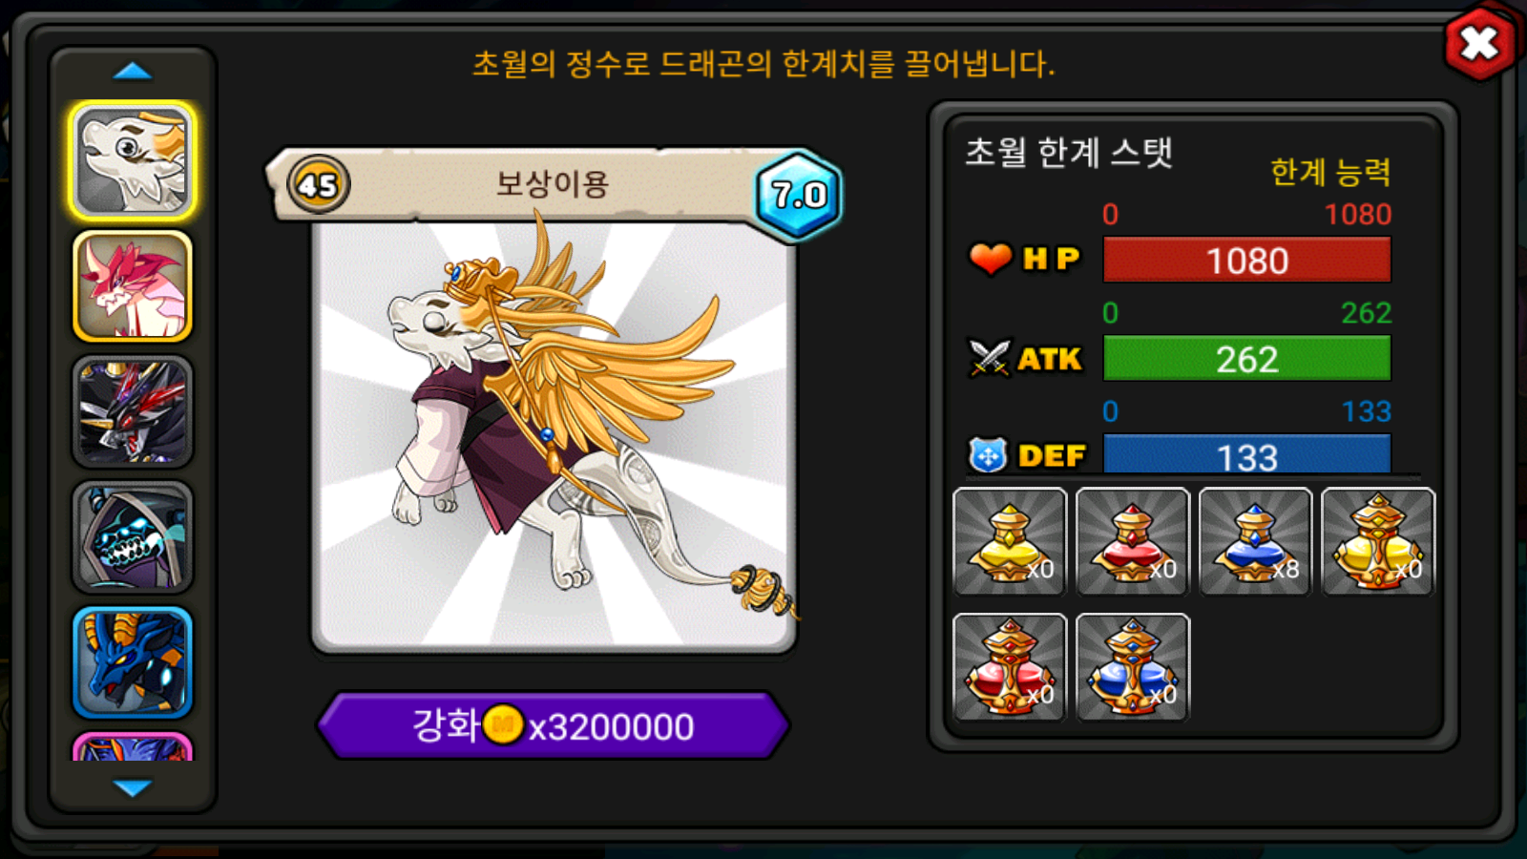Select the large golden essence potion x0

[1378, 542]
